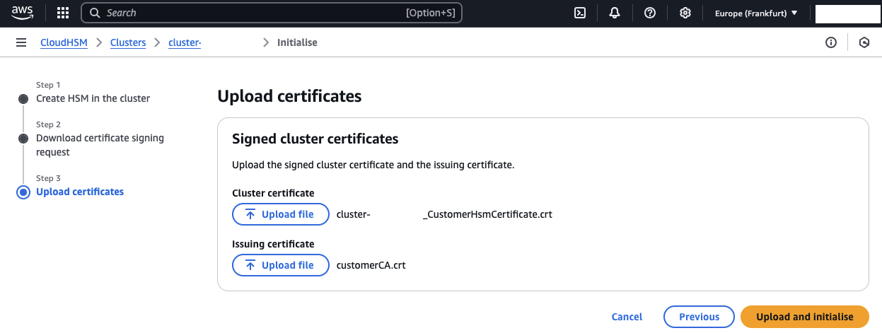Click the _CustomerHsmCertificate.crt file name
Screen dimensions: 882x333
pos(487,214)
